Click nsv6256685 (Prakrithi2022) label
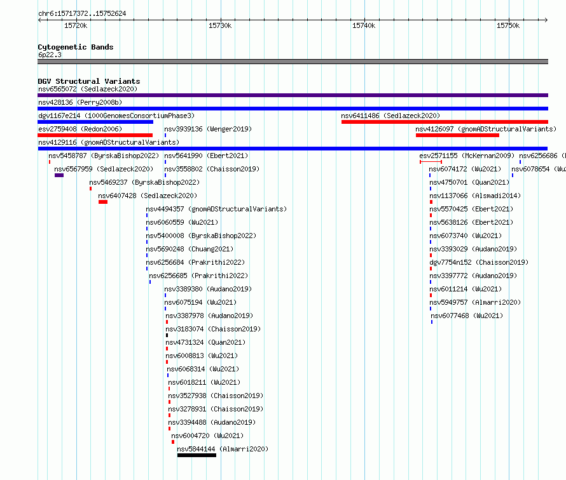Screen dimensions: 566x480 pyautogui.click(x=198, y=276)
